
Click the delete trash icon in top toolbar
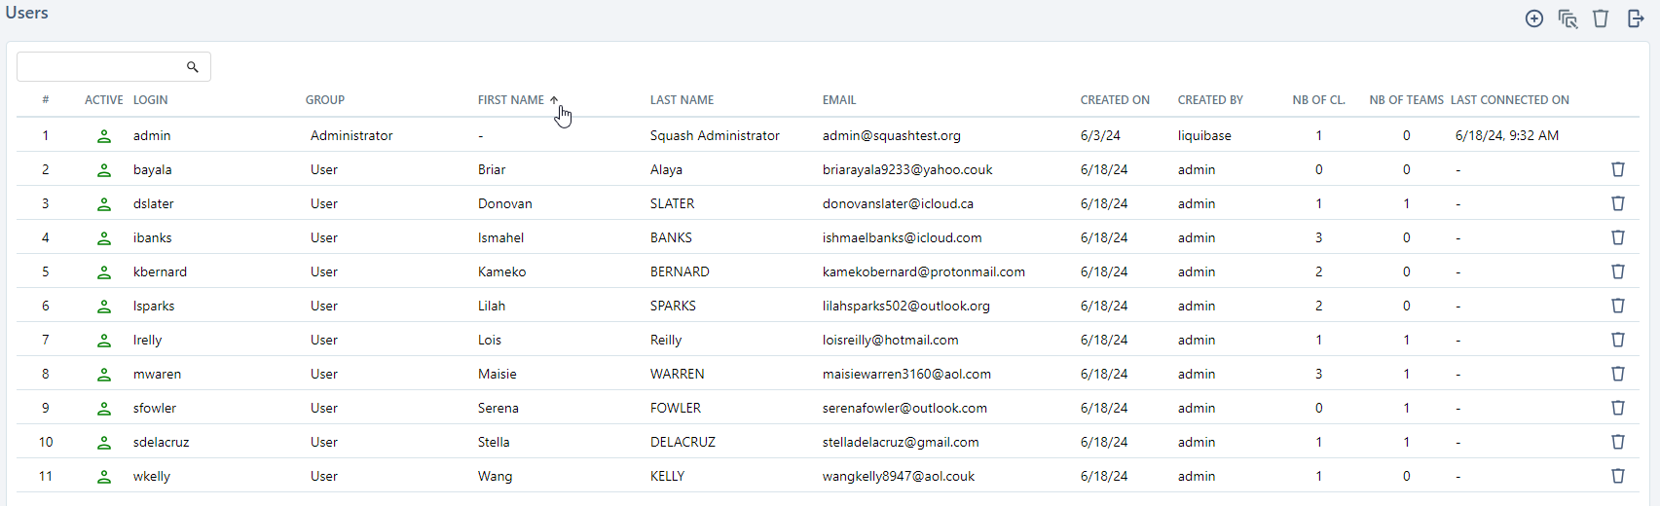[x=1601, y=18]
